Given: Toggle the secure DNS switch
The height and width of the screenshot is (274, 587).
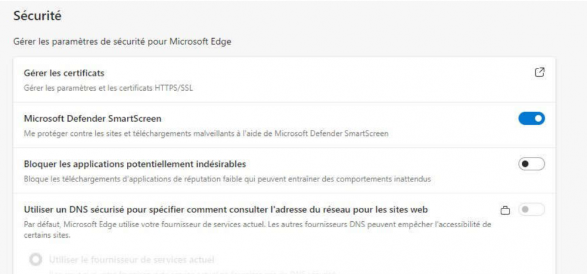Looking at the screenshot, I should (x=531, y=210).
